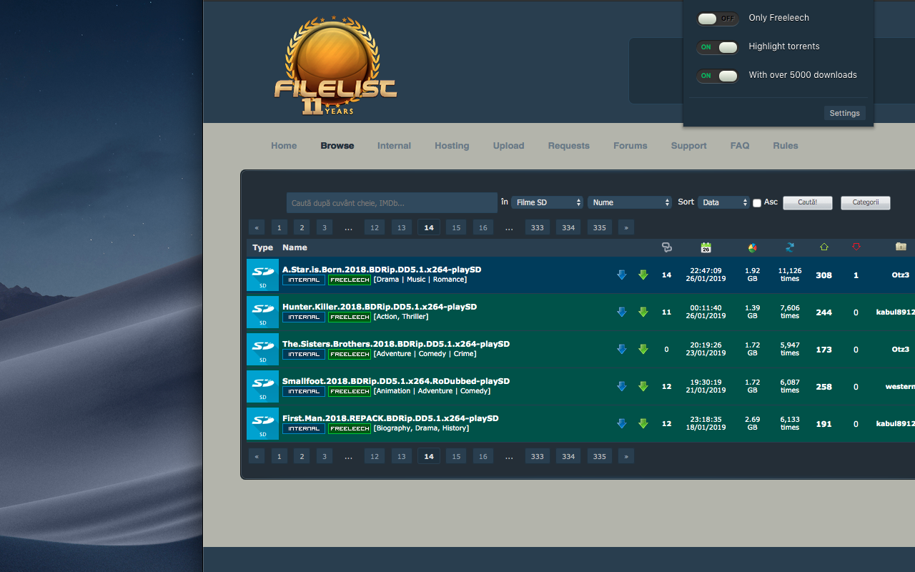
Task: Click in the keyword search field
Action: point(392,203)
